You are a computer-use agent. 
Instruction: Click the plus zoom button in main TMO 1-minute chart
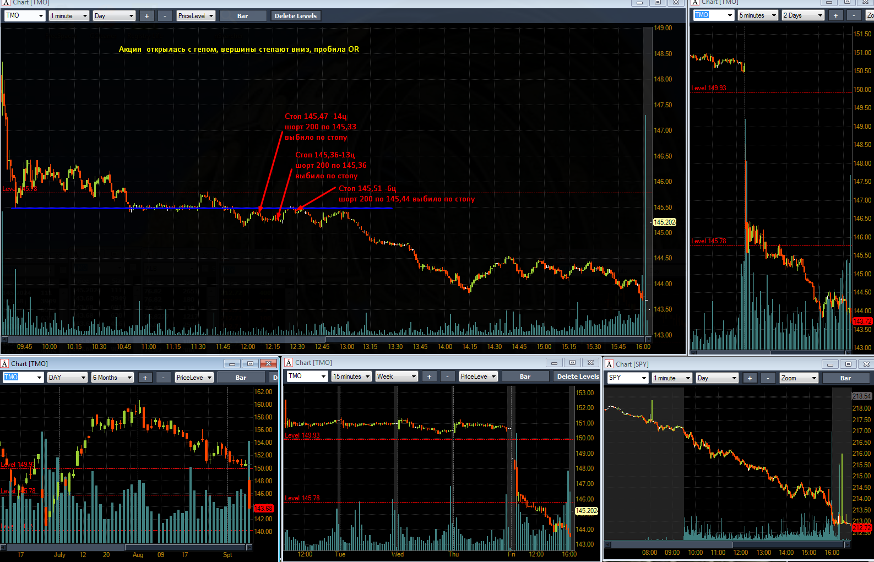click(x=146, y=16)
